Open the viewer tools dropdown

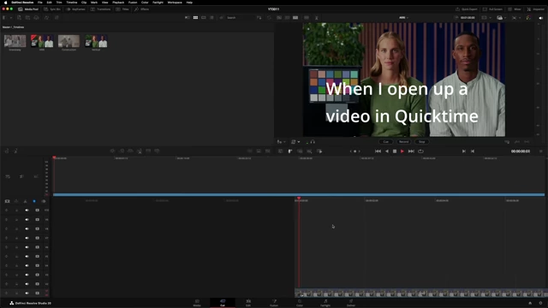click(281, 142)
